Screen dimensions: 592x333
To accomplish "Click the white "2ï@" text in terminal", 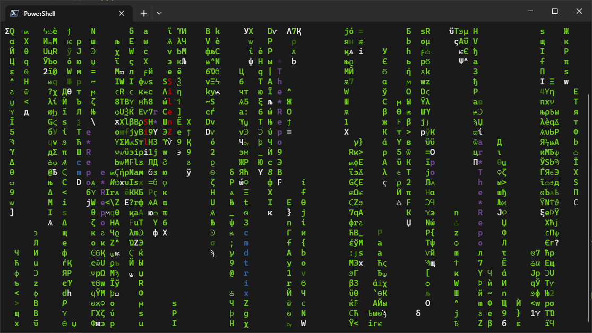I will coord(50,72).
